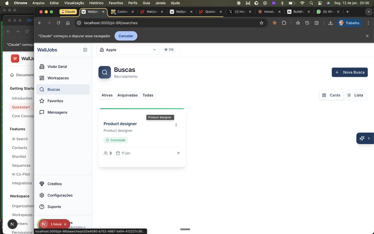The width and height of the screenshot is (374, 234).
Task: Open the Favoritos star section
Action: (56, 101)
